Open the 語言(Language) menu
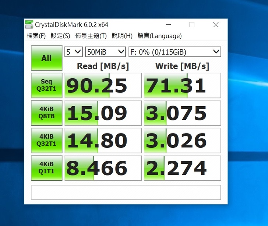Image resolution: width=268 pixels, height=226 pixels. point(160,36)
